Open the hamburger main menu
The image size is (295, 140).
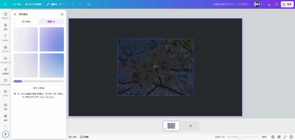5,4
